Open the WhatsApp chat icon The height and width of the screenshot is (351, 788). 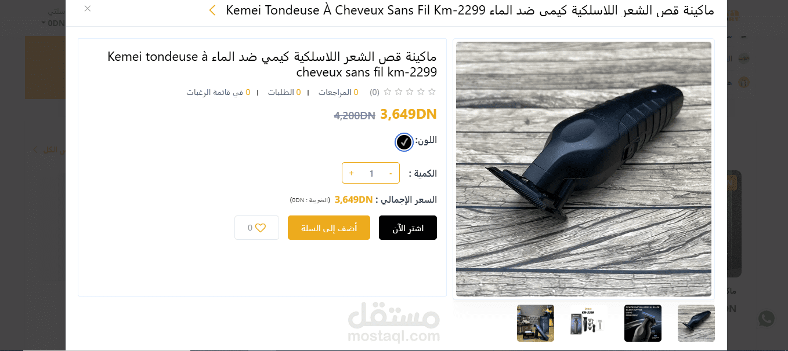tap(767, 319)
